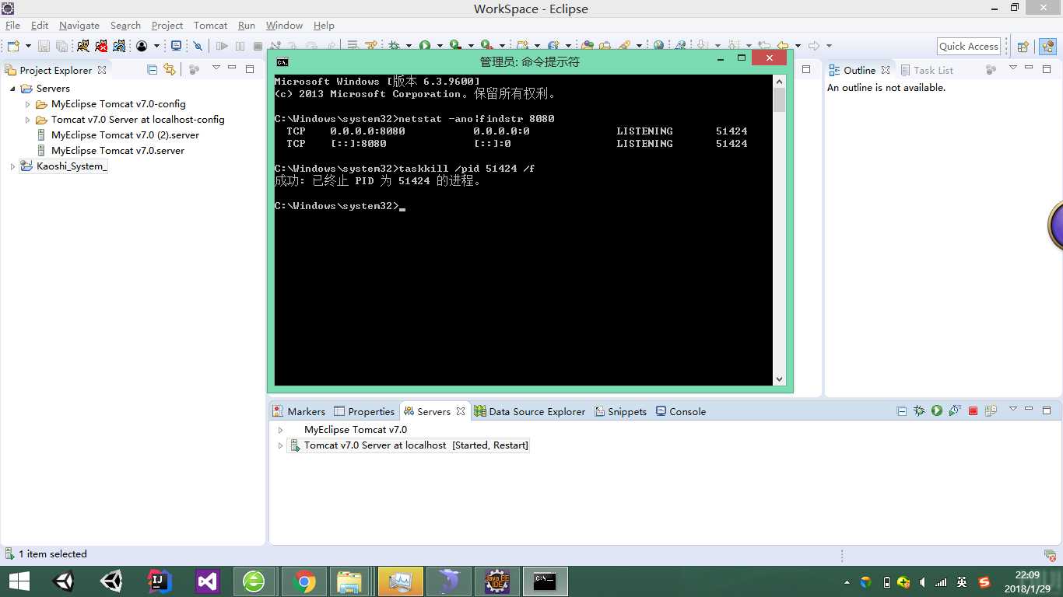This screenshot has height=597, width=1063.
Task: Collapse all in Servers view toolbar
Action: (901, 410)
